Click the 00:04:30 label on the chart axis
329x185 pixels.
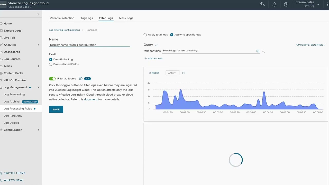point(268,112)
